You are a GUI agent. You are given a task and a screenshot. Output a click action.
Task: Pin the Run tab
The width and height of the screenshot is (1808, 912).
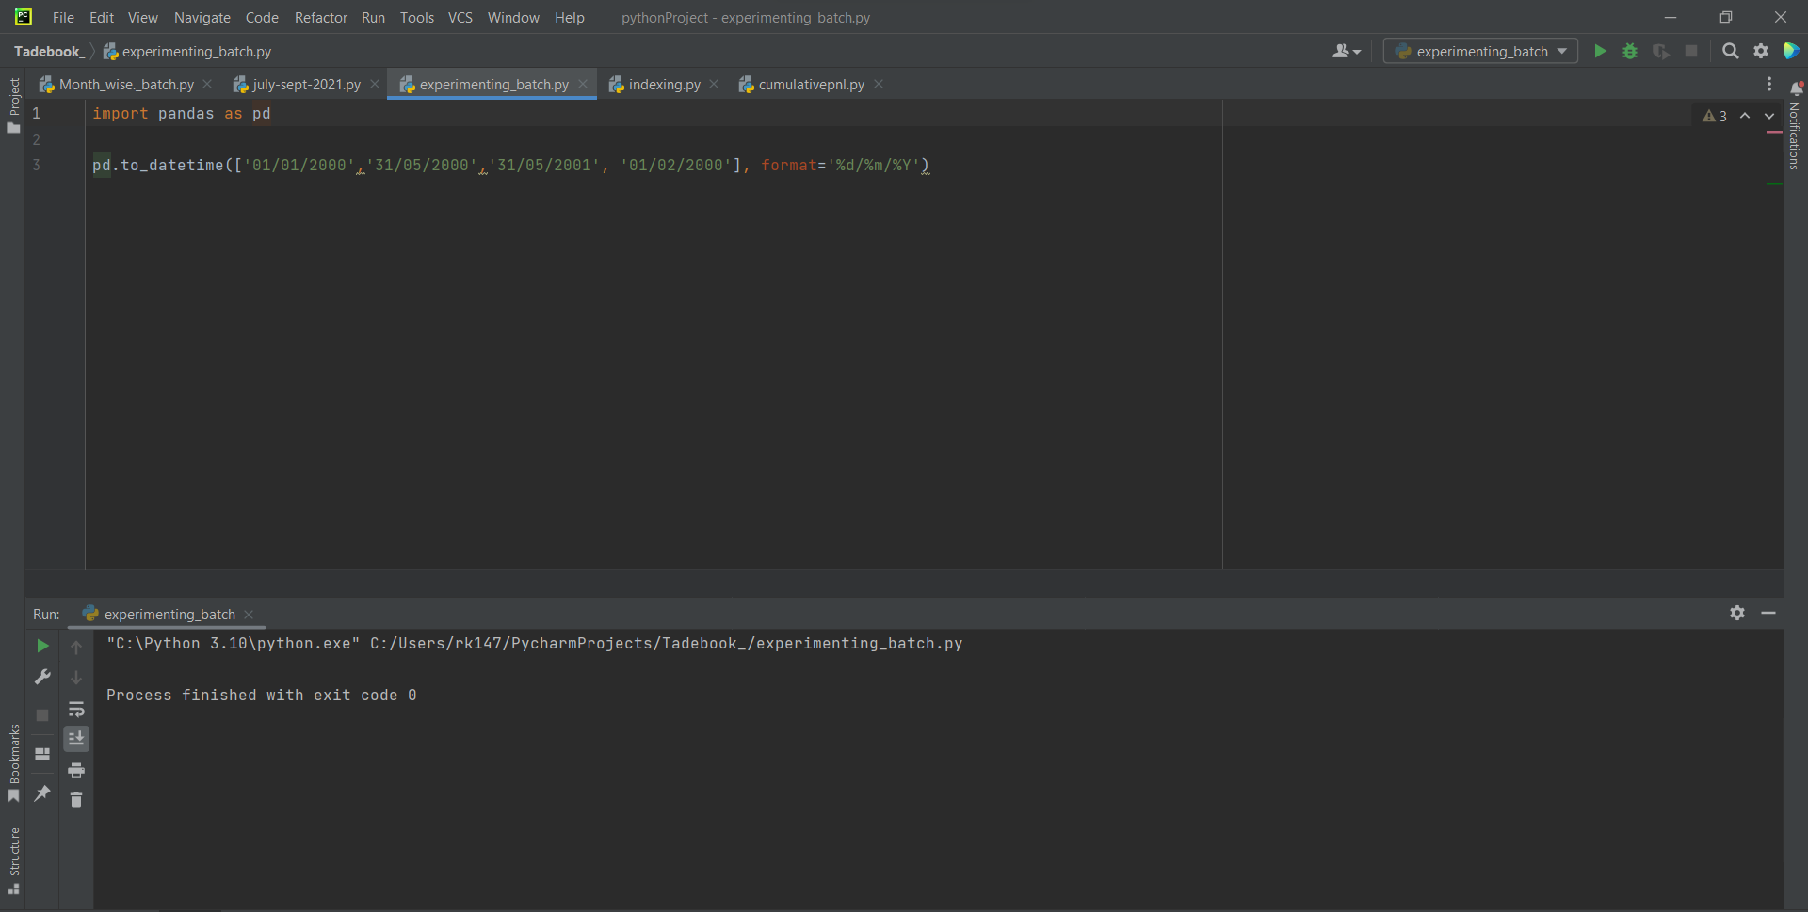[42, 793]
